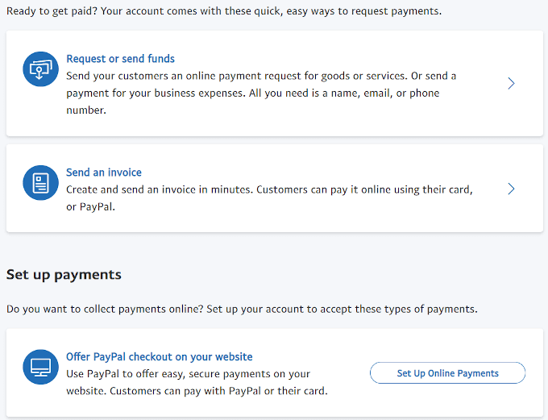
Task: Click the invoice document icon
Action: [41, 184]
